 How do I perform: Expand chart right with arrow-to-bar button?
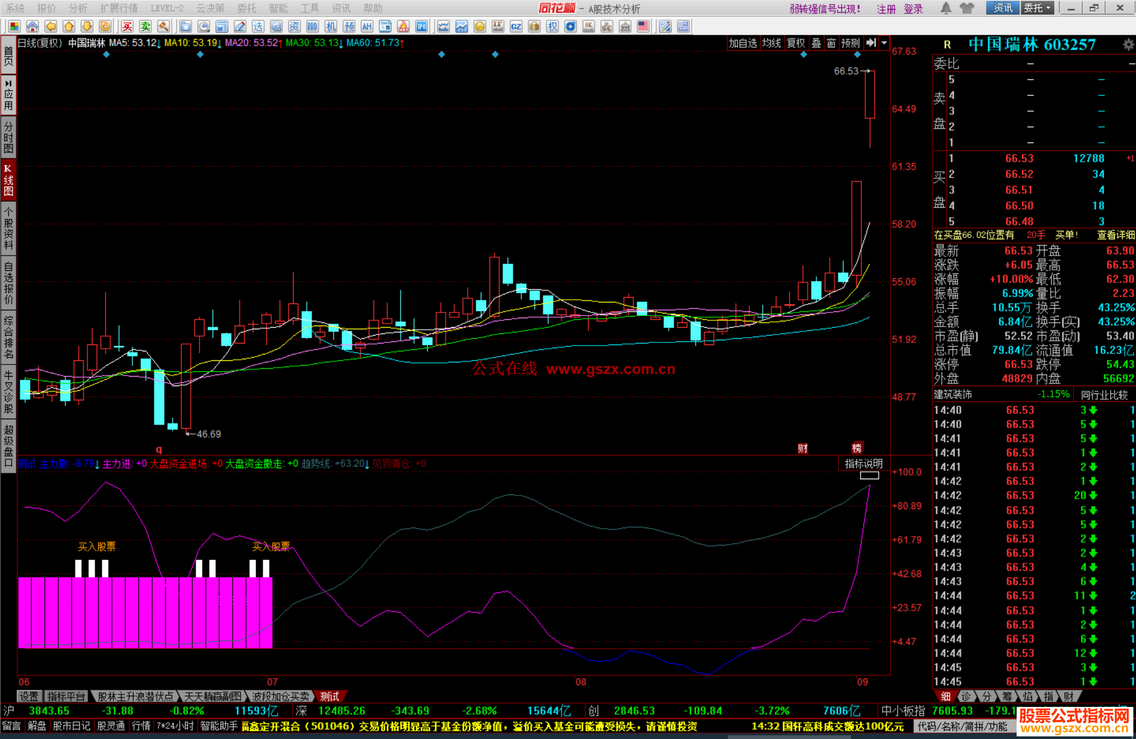coord(871,43)
